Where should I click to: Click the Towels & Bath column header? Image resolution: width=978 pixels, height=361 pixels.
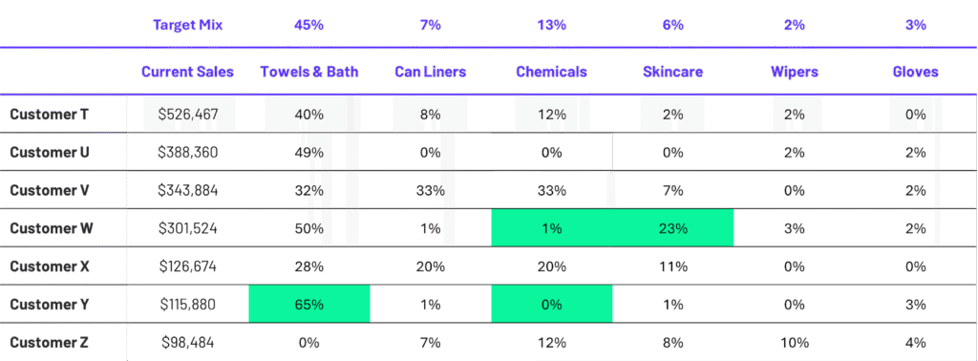[309, 72]
